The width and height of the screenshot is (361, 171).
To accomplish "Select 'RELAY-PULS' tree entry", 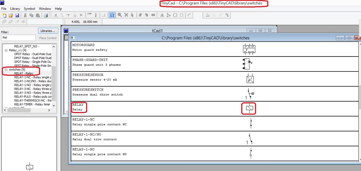I will (33, 97).
